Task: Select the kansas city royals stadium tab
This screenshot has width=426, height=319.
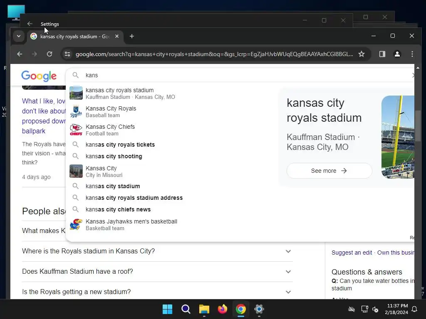Action: click(75, 37)
